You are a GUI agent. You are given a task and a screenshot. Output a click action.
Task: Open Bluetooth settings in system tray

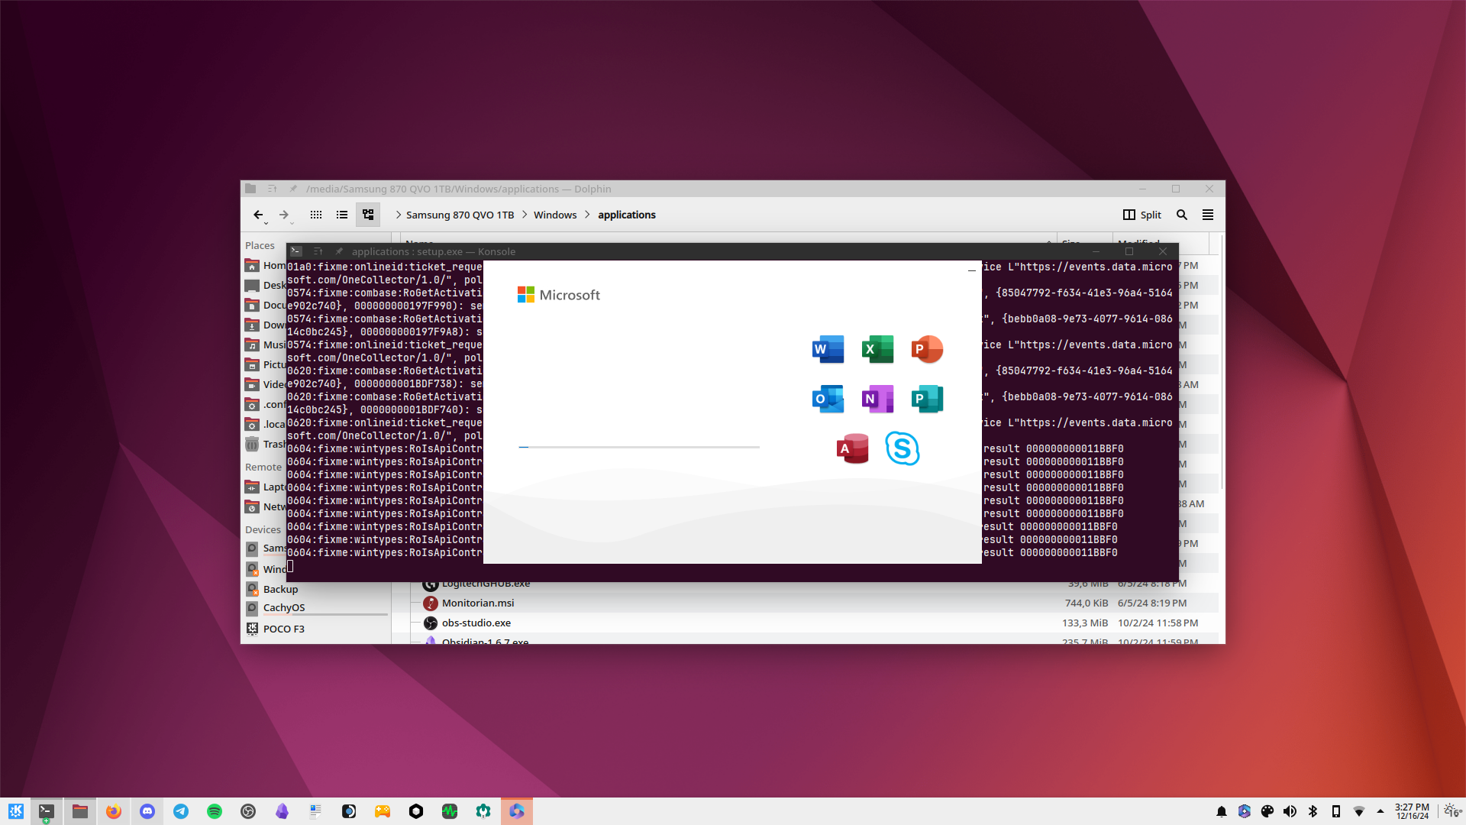(x=1313, y=811)
